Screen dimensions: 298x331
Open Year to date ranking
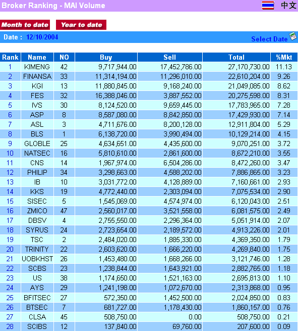point(81,25)
